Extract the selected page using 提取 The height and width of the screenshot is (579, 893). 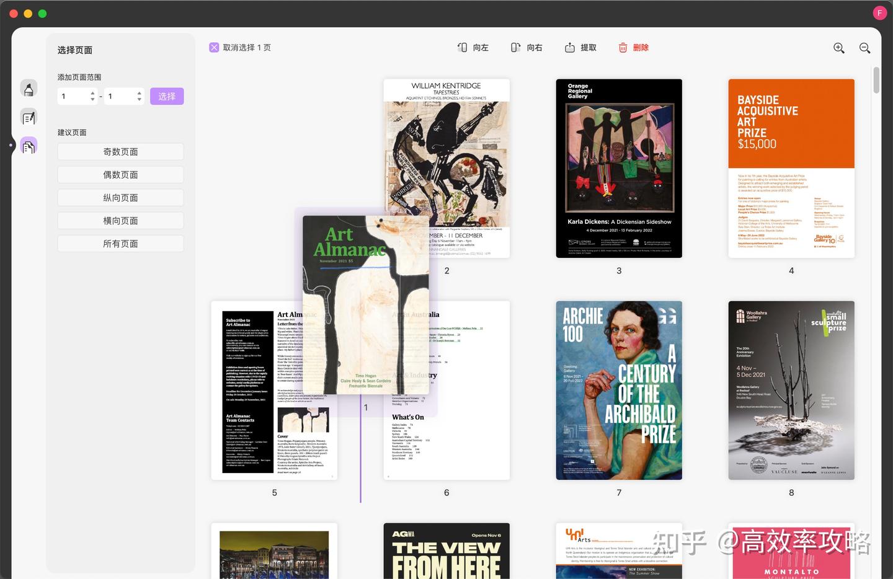[x=580, y=47]
